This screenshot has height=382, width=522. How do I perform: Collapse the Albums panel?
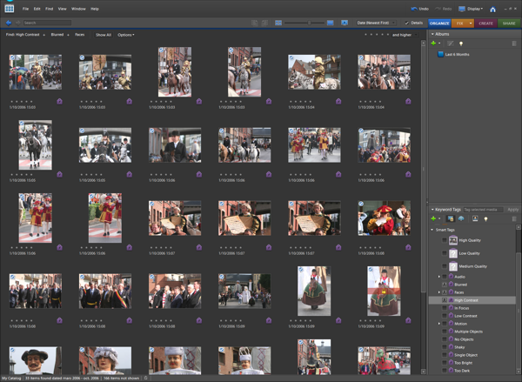(432, 35)
